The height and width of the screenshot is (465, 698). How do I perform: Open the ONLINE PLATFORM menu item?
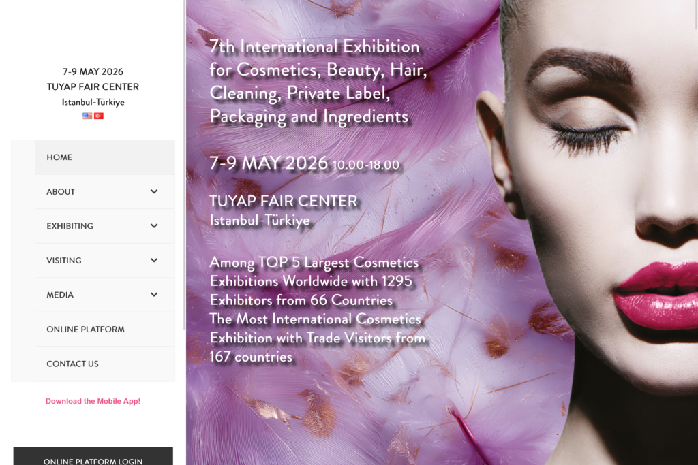(85, 330)
